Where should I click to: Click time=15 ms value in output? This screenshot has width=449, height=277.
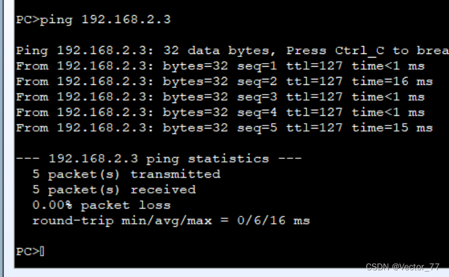392,128
